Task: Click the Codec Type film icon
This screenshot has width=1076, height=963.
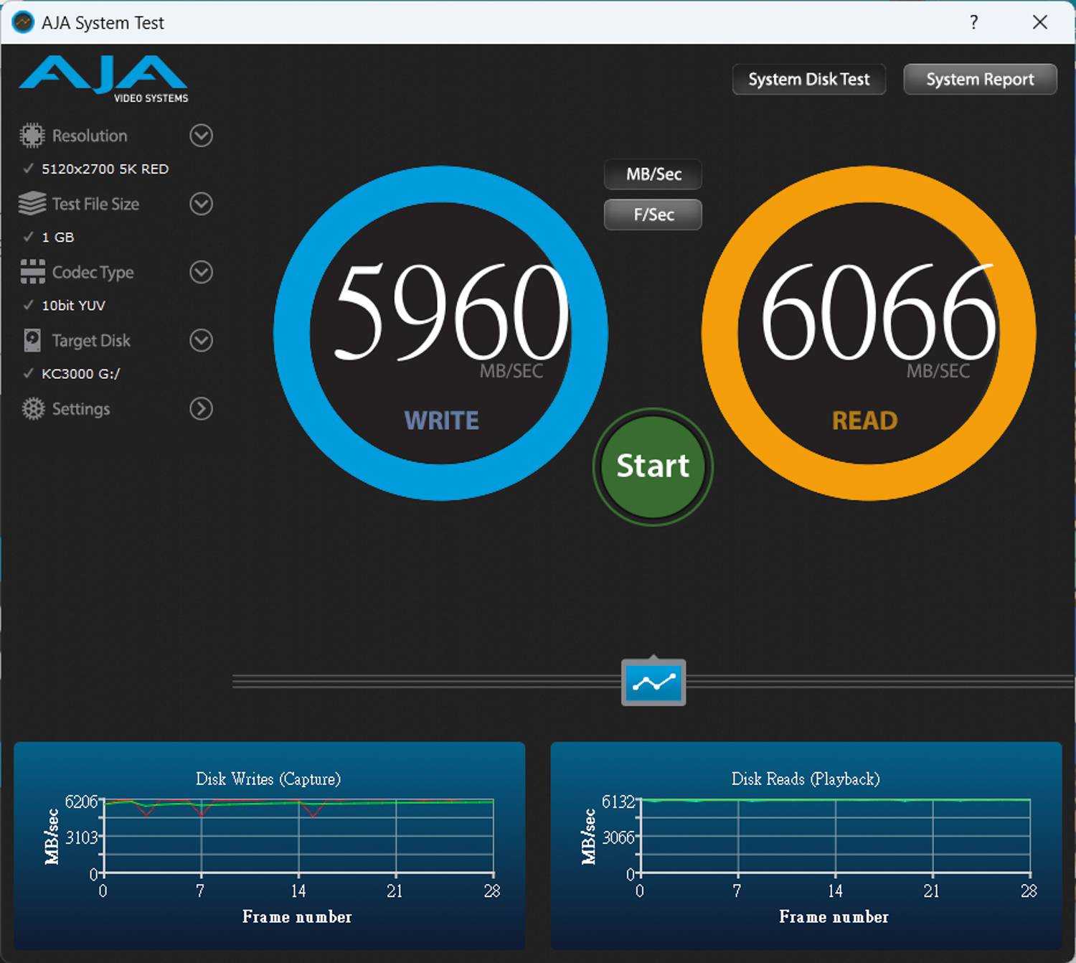Action: (32, 272)
